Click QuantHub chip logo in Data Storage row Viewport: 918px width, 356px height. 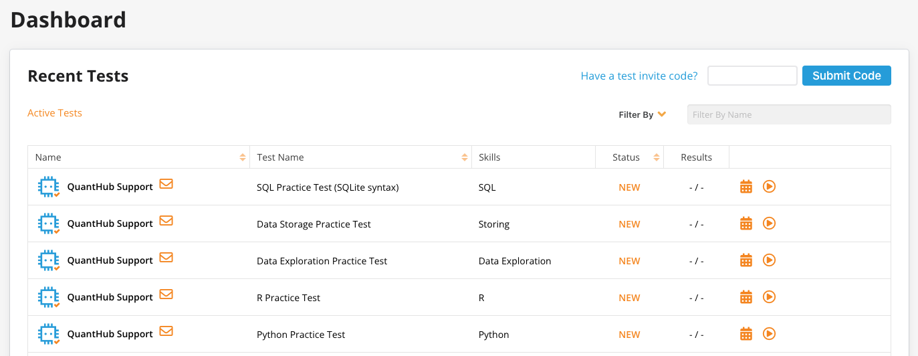49,224
